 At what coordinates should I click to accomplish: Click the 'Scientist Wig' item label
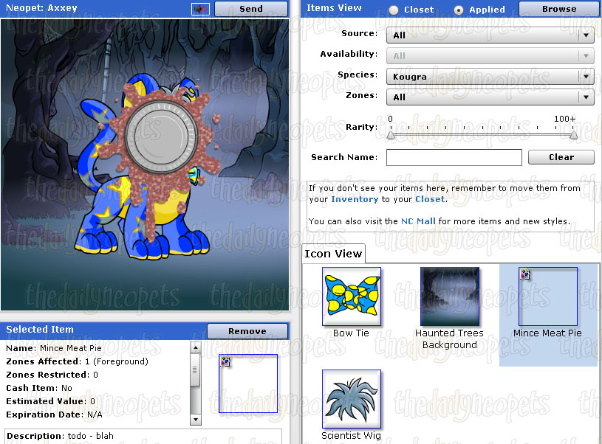(x=351, y=436)
